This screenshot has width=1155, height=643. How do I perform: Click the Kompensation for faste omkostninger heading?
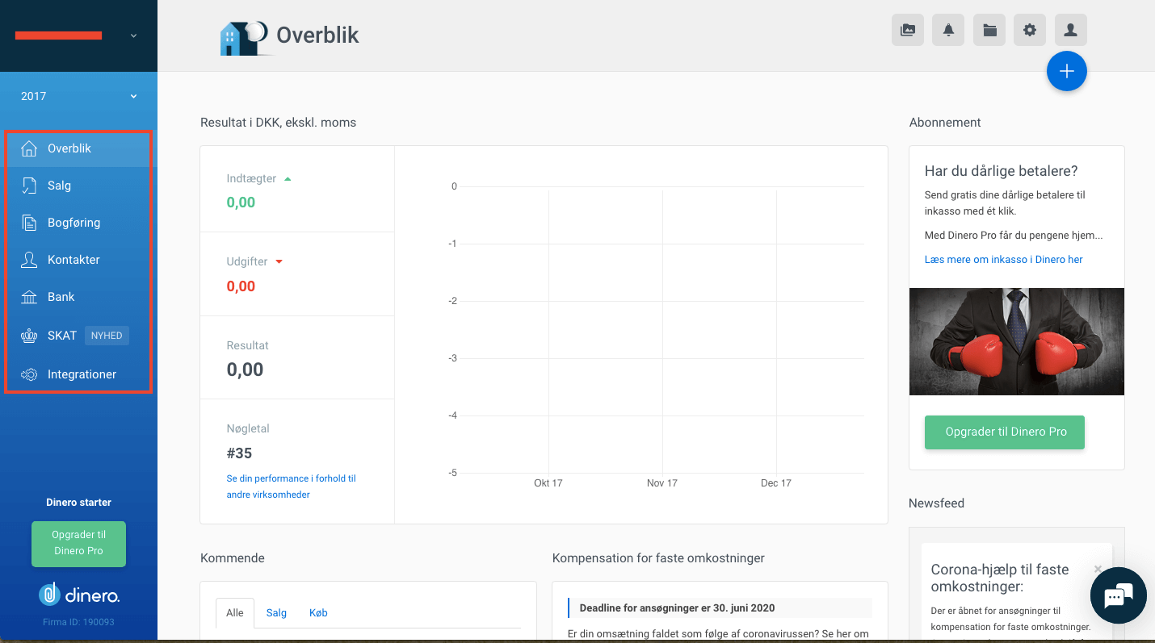(x=658, y=558)
